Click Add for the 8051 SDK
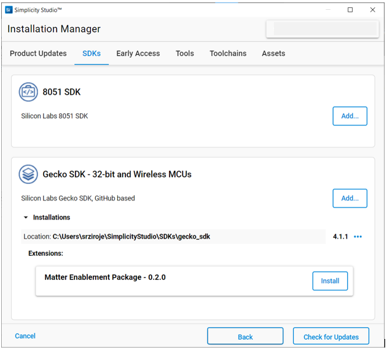The image size is (387, 350). pyautogui.click(x=350, y=116)
